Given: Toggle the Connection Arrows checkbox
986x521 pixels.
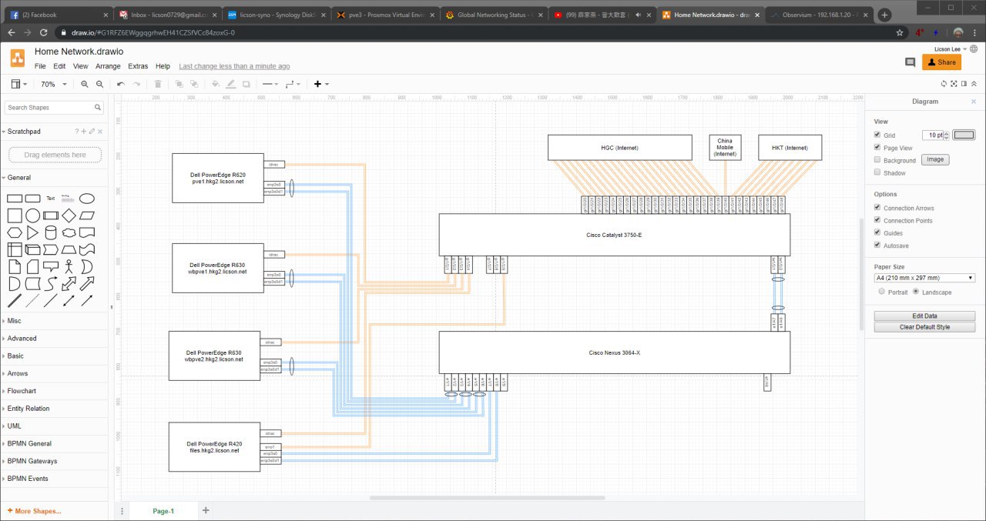Looking at the screenshot, I should 877,208.
